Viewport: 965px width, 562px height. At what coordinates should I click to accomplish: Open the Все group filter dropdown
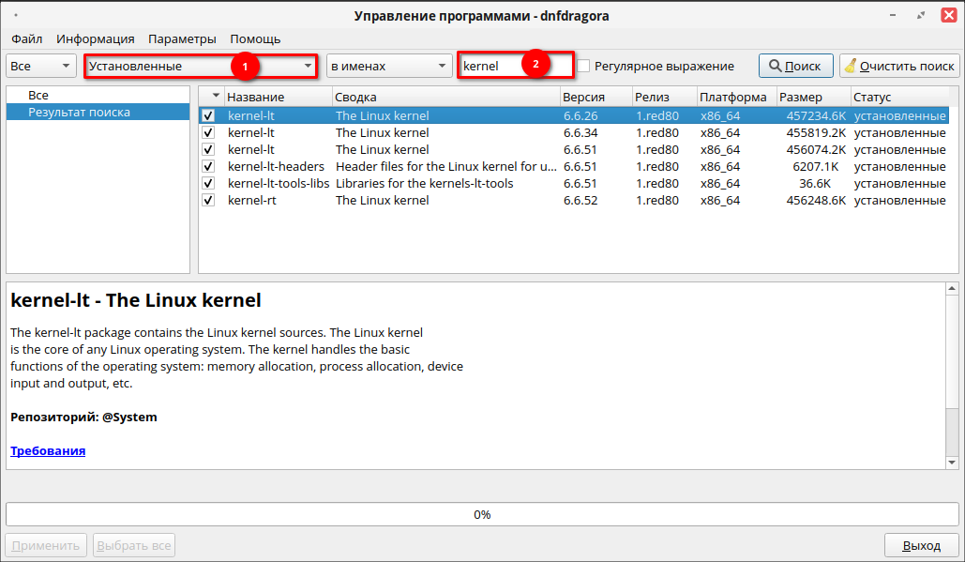click(x=41, y=66)
